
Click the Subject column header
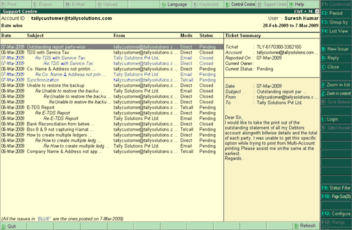35,35
